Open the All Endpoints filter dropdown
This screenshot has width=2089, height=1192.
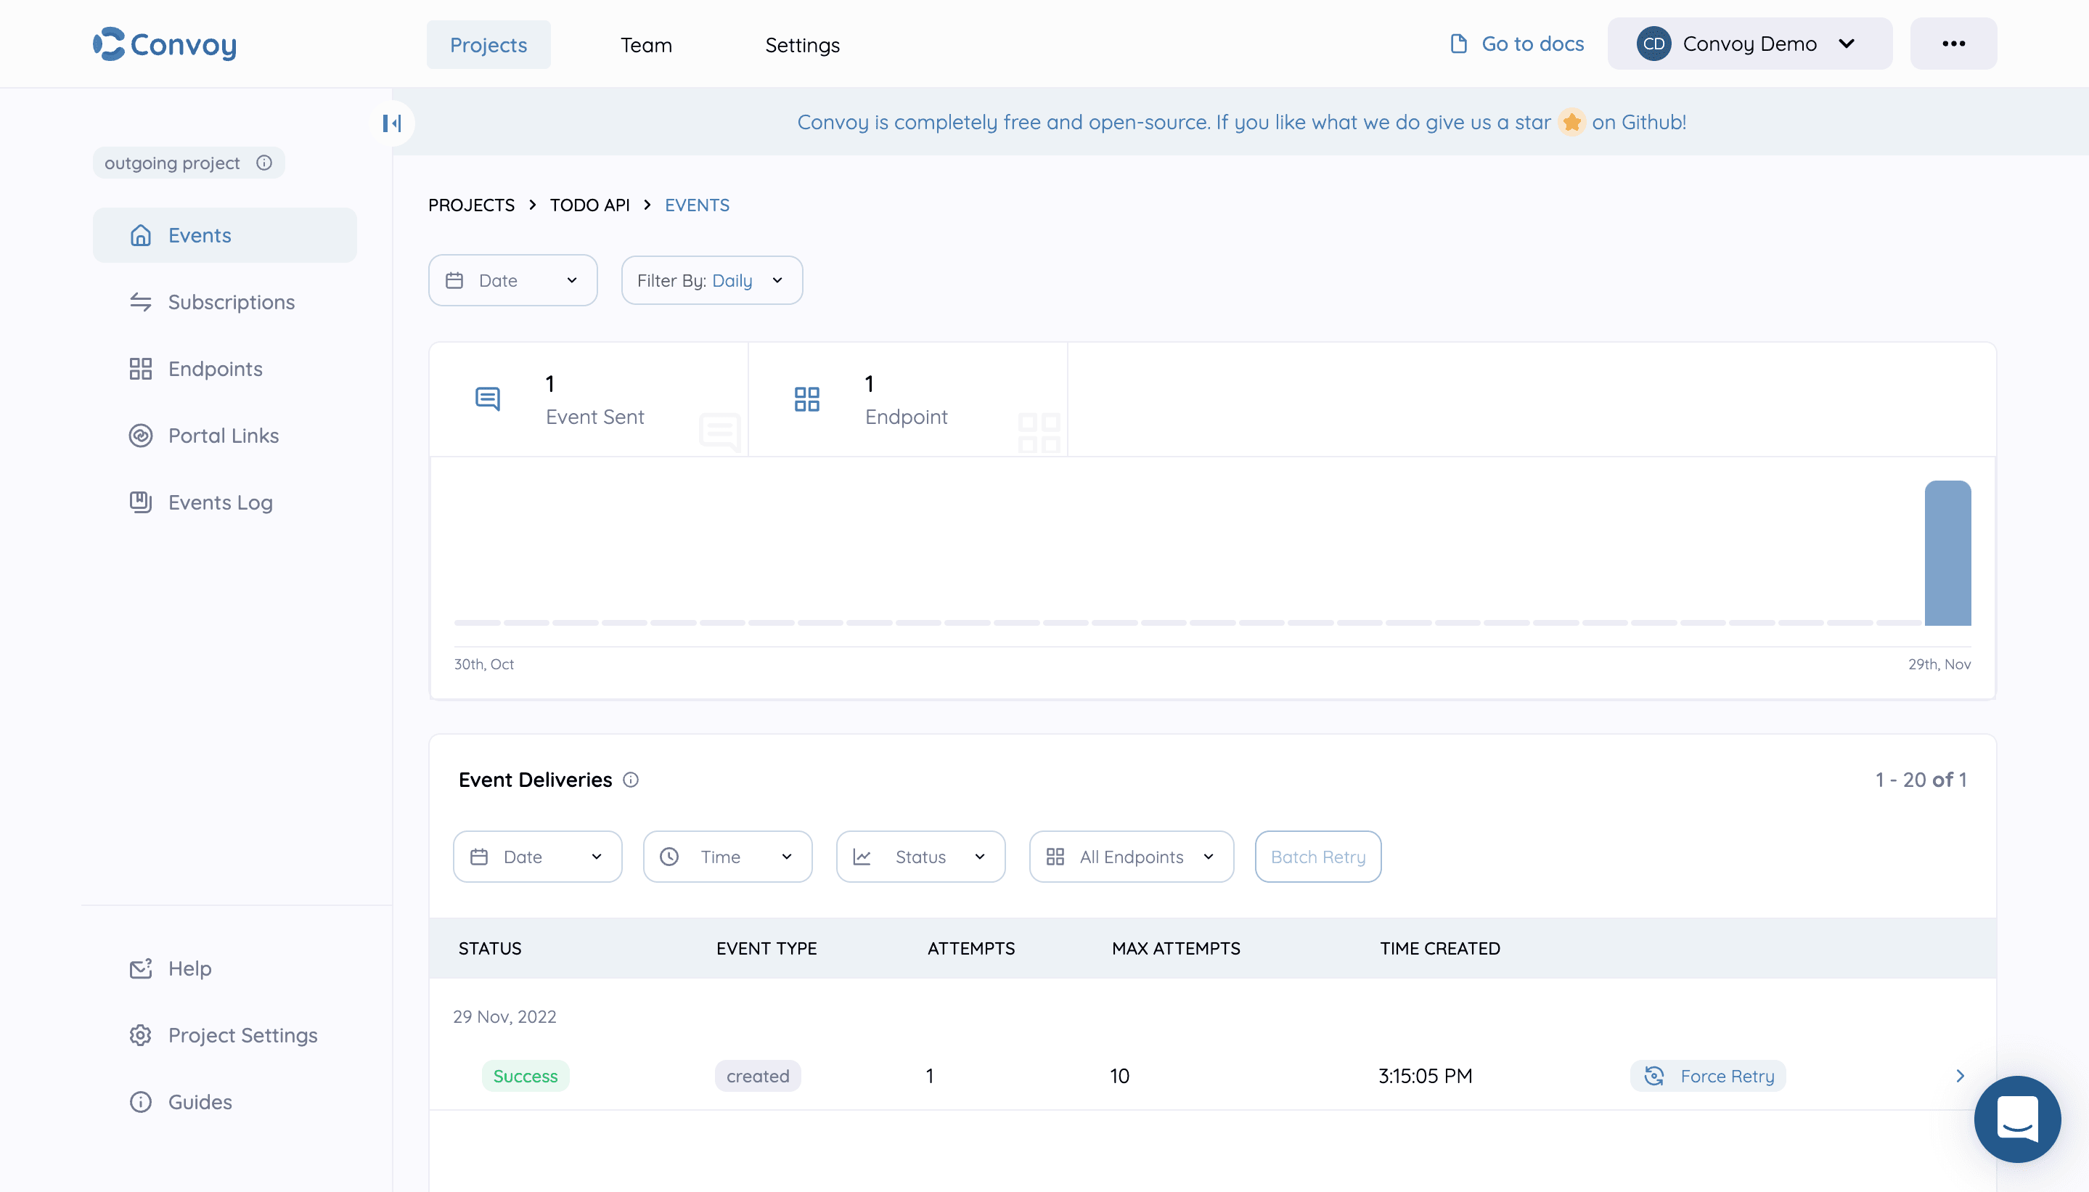(1130, 857)
